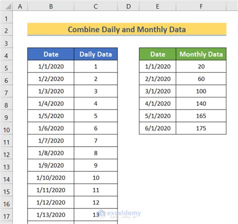
Task: Select the cell containing 1/9/2020
Action: (51, 166)
